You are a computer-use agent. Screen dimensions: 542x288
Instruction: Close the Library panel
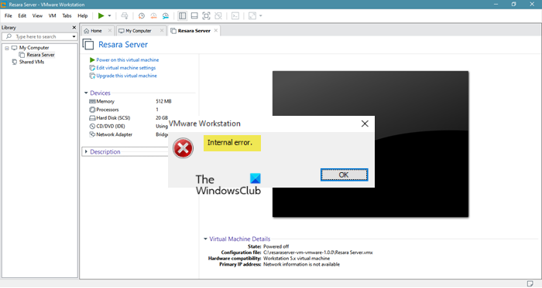tap(74, 28)
